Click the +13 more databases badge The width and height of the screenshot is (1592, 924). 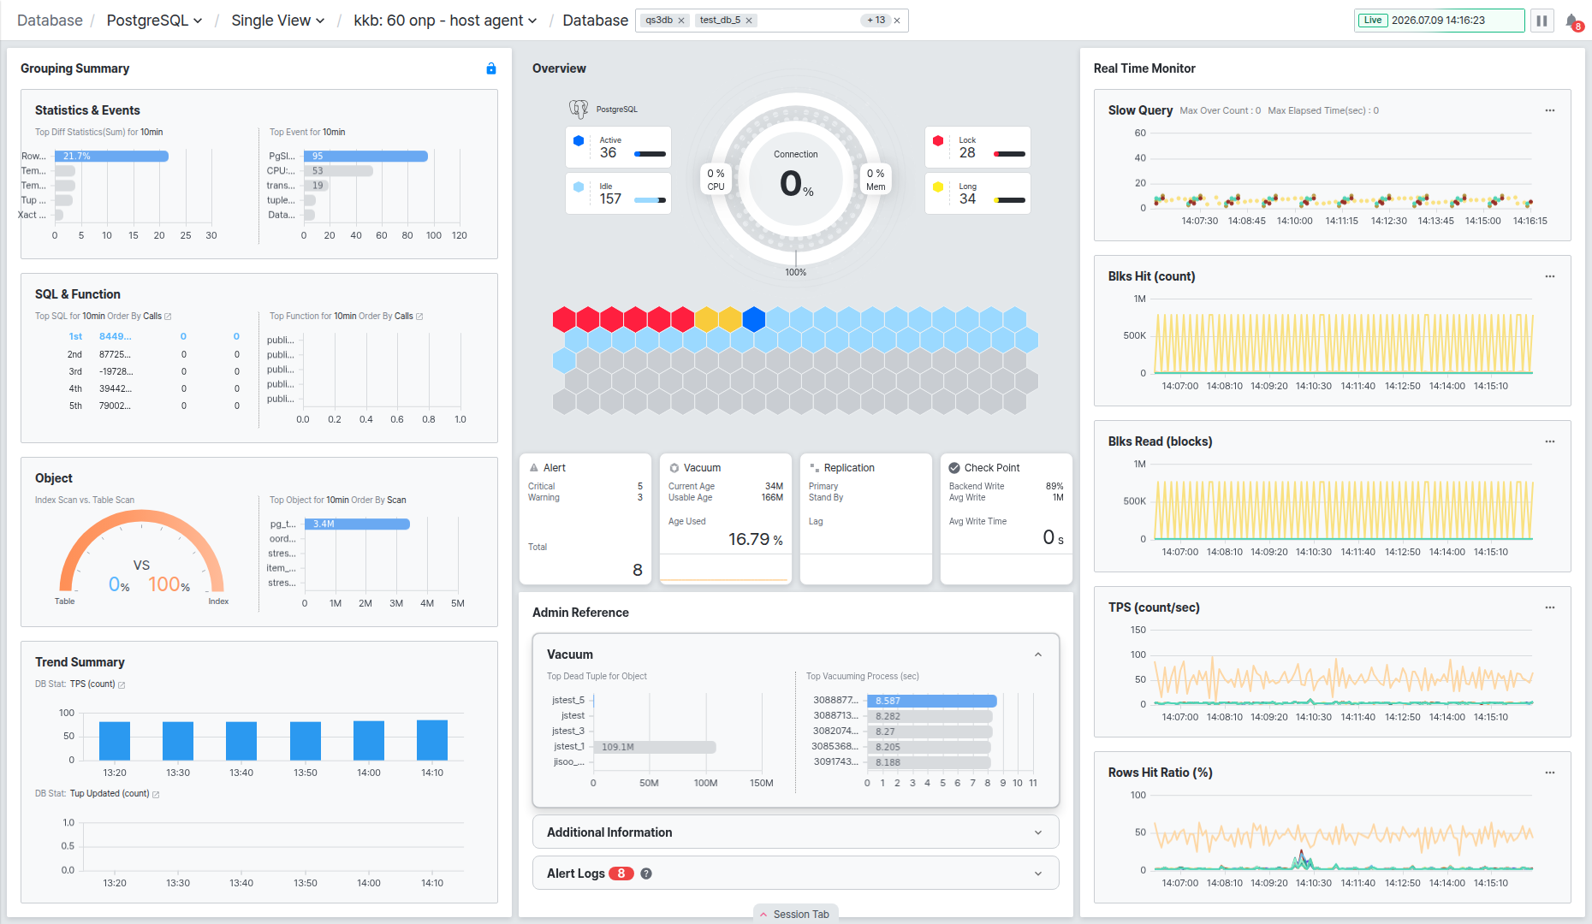click(876, 21)
